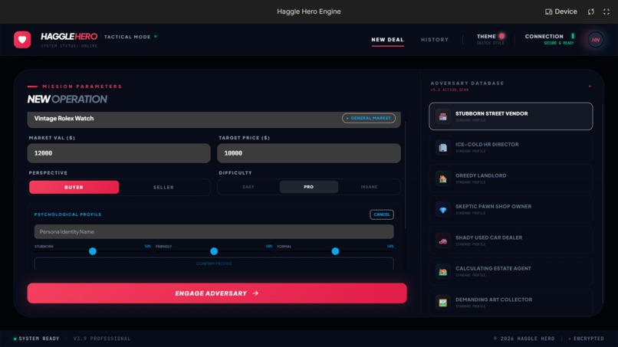
Task: Click the adversary list scrollbar
Action: point(602,203)
